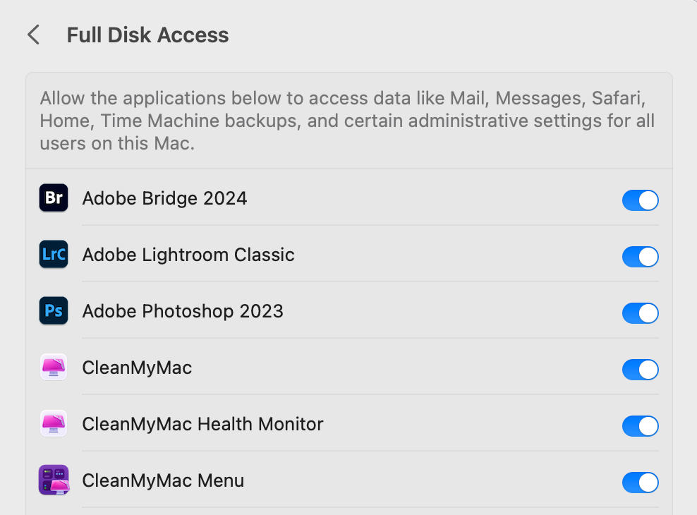Toggle off Adobe Lightroom Classic access
697x515 pixels.
coord(640,257)
